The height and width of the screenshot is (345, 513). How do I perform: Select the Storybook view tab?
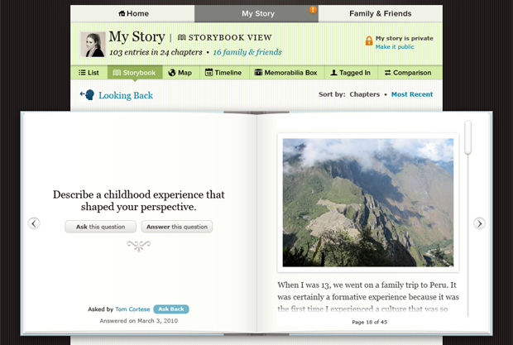coord(134,73)
